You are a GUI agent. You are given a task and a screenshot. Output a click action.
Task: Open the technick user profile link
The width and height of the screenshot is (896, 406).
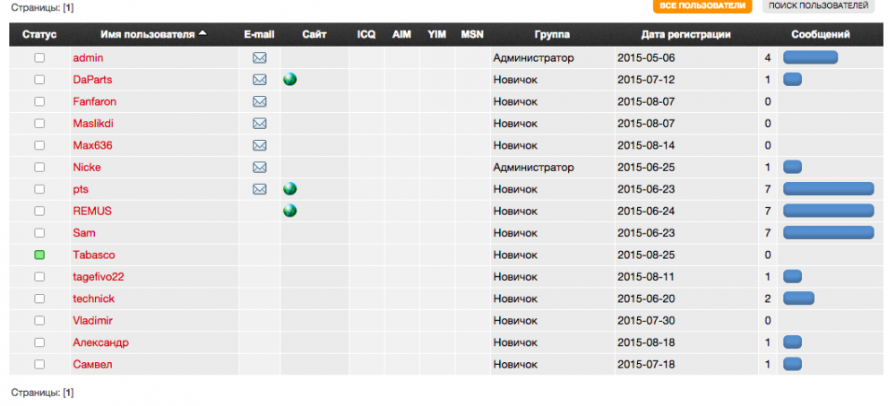[x=93, y=298]
